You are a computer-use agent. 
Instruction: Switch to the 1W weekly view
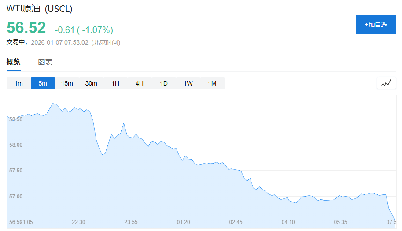tap(188, 83)
